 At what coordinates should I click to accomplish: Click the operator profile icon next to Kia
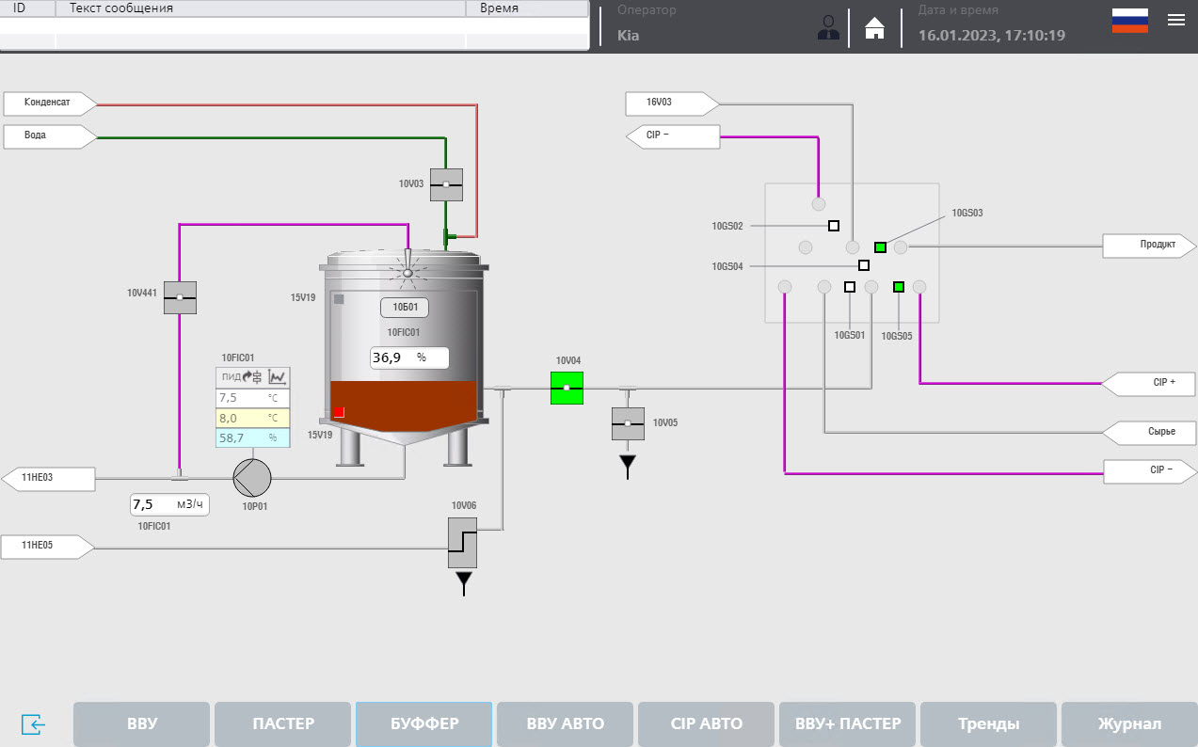828,27
